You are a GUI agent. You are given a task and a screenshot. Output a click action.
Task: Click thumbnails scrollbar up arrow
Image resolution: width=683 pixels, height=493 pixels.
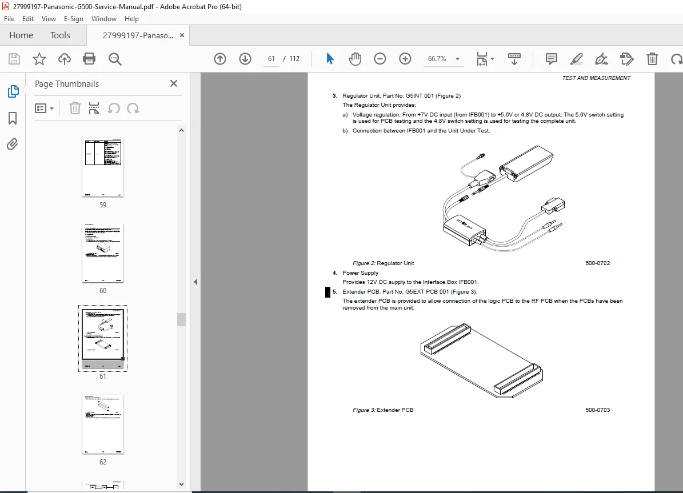point(182,130)
